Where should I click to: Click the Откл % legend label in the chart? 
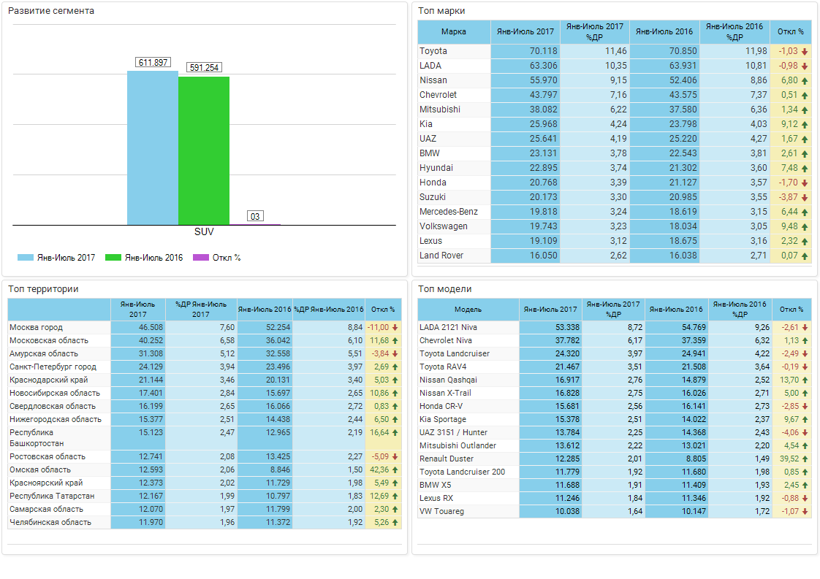[227, 258]
